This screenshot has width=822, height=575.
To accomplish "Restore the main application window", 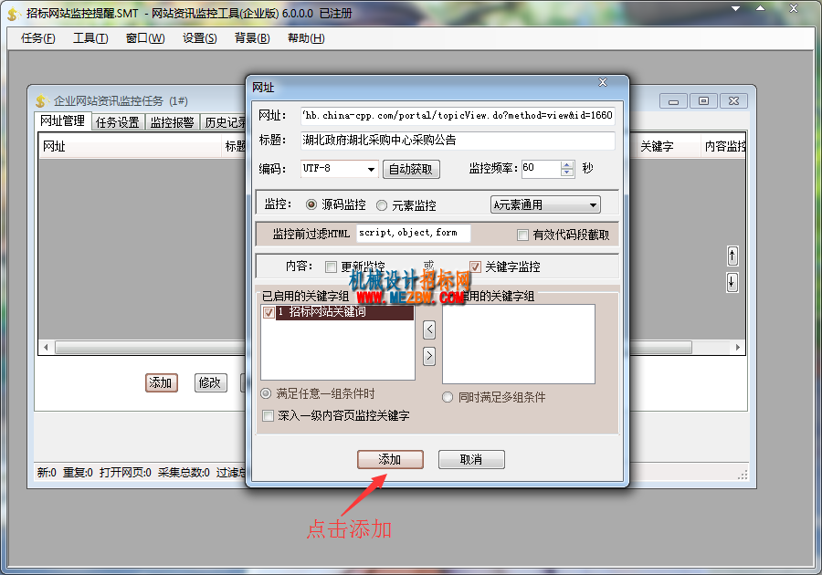I will tap(760, 8).
